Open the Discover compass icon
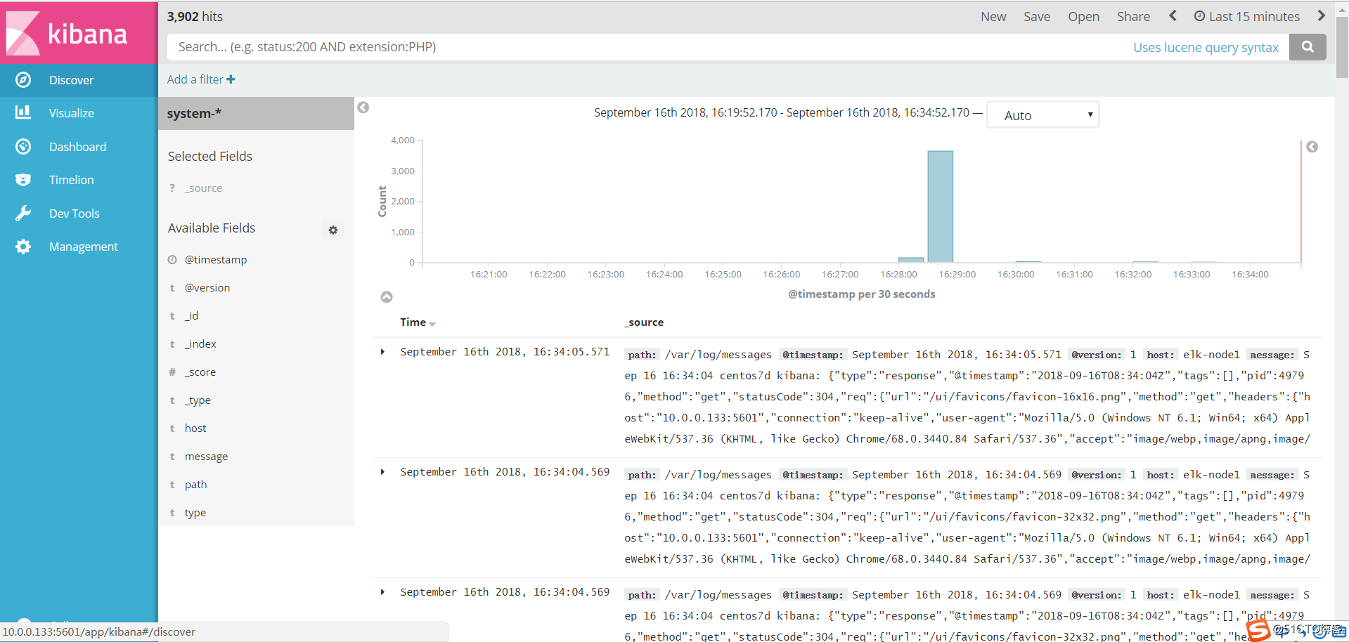The image size is (1349, 642). [x=23, y=80]
